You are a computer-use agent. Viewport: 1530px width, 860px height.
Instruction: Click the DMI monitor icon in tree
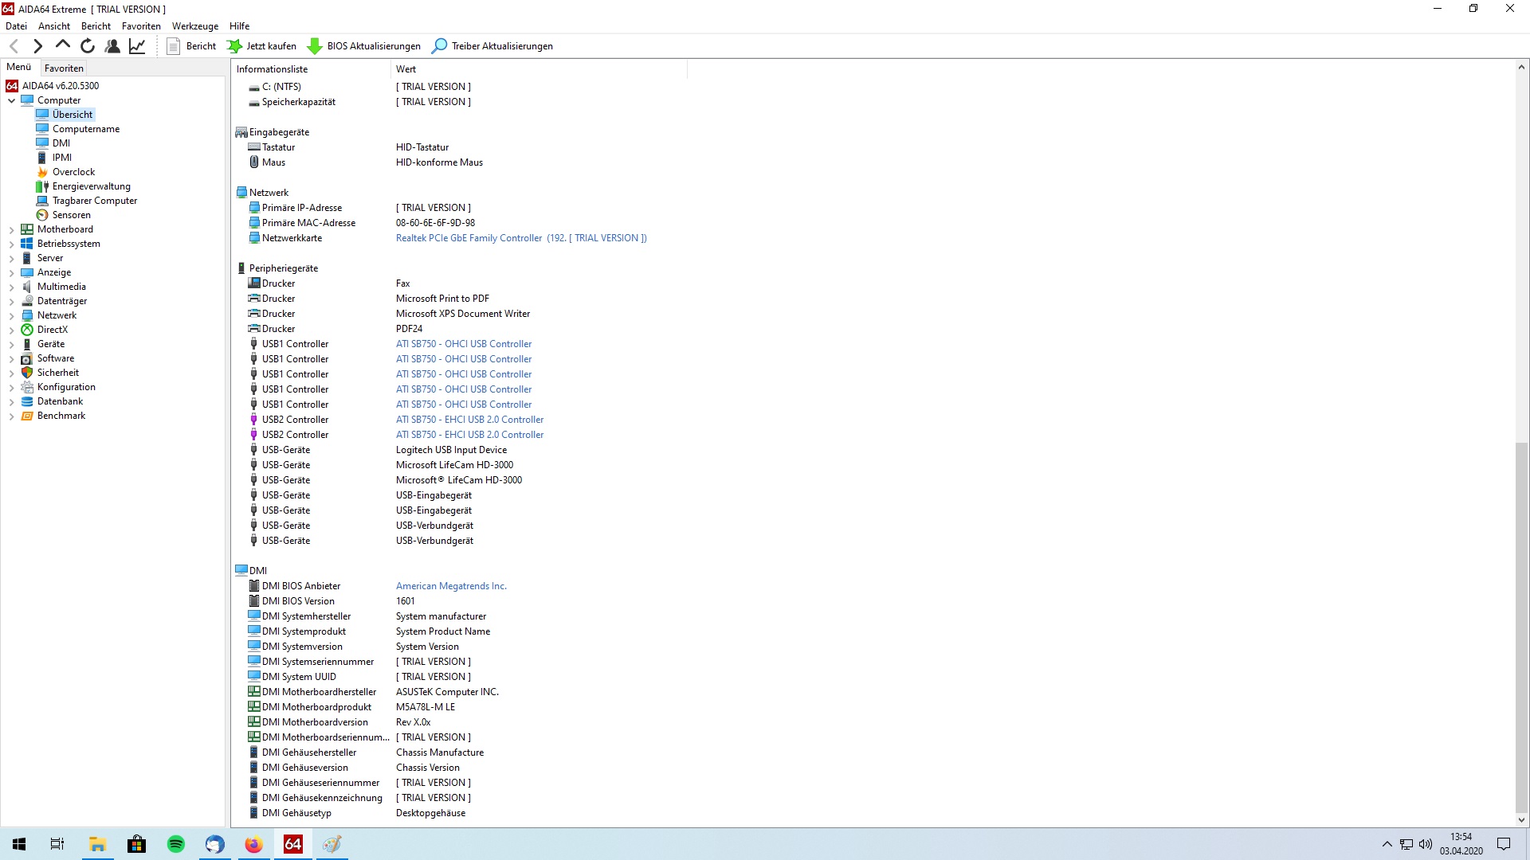point(42,143)
